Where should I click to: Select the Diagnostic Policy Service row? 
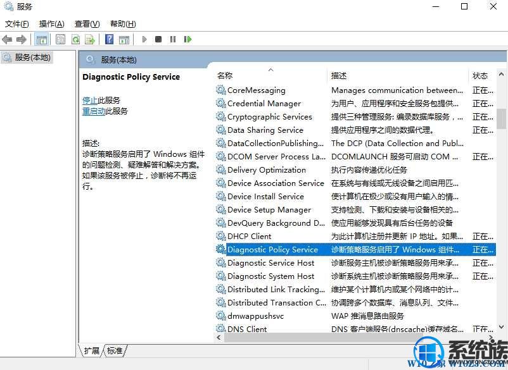[x=355, y=249]
